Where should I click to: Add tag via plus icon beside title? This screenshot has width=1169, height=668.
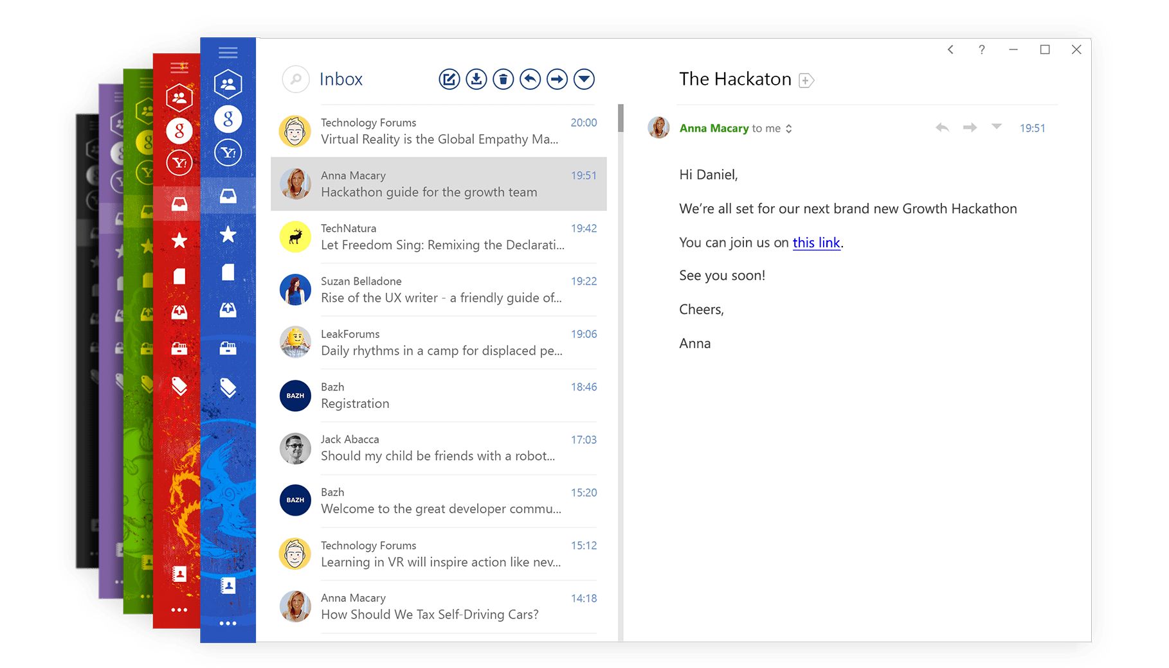(806, 81)
